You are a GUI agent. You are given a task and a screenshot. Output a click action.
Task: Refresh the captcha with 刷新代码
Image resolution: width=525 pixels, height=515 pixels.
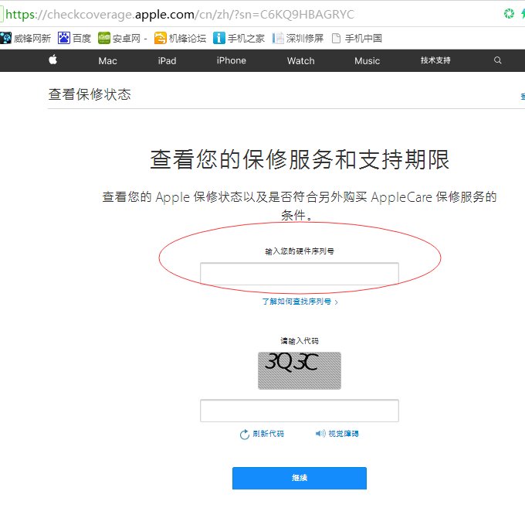[x=262, y=434]
